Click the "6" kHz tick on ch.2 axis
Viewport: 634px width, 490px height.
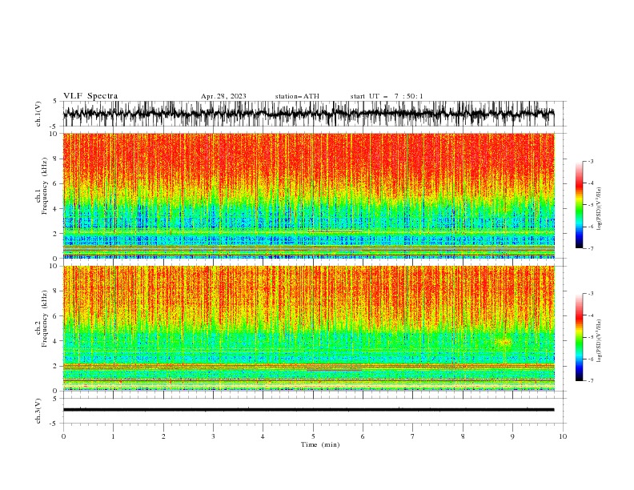tap(56, 315)
